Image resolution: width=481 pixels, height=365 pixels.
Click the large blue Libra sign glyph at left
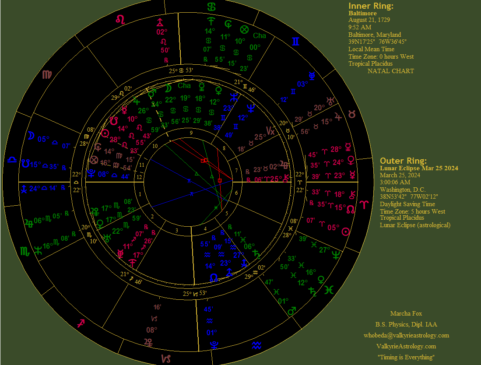click(x=13, y=160)
